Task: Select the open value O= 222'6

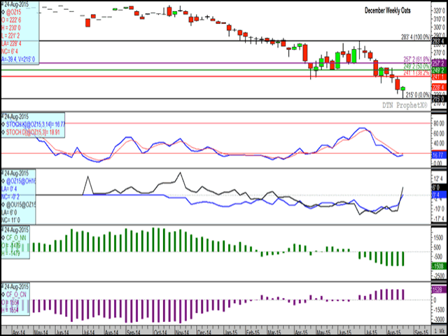Action: (x=10, y=20)
